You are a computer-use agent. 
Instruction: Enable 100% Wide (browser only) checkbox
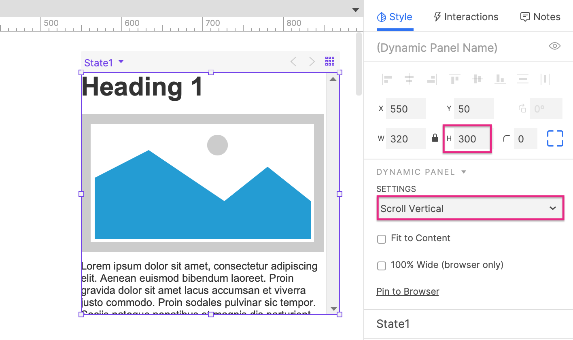click(382, 266)
